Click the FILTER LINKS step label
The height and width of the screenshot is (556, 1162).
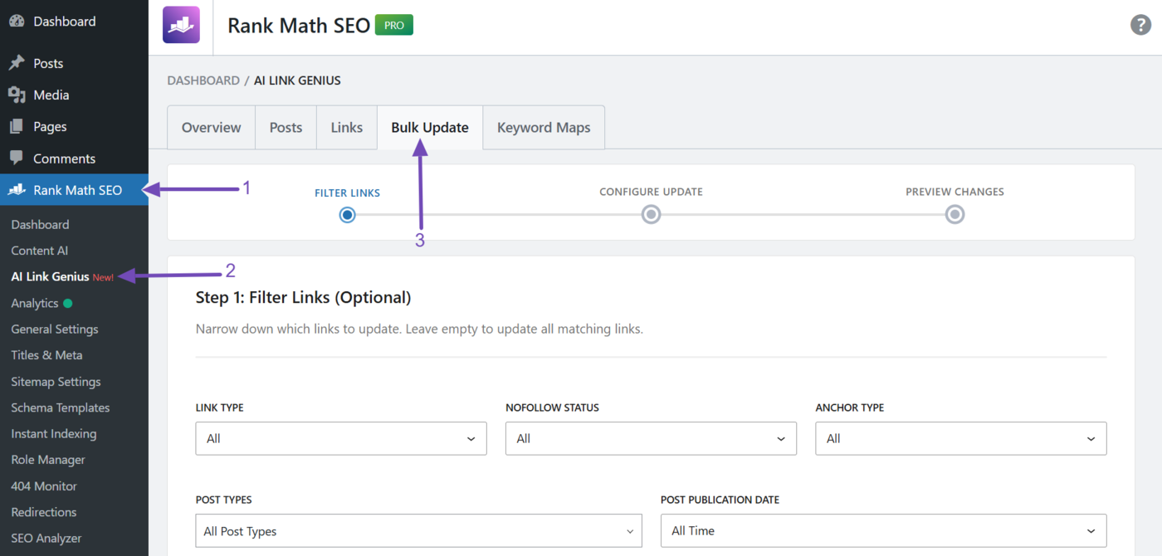[x=347, y=193]
